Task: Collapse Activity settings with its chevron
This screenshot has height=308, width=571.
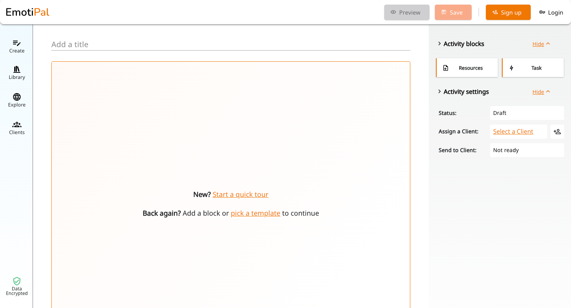Action: [439, 92]
